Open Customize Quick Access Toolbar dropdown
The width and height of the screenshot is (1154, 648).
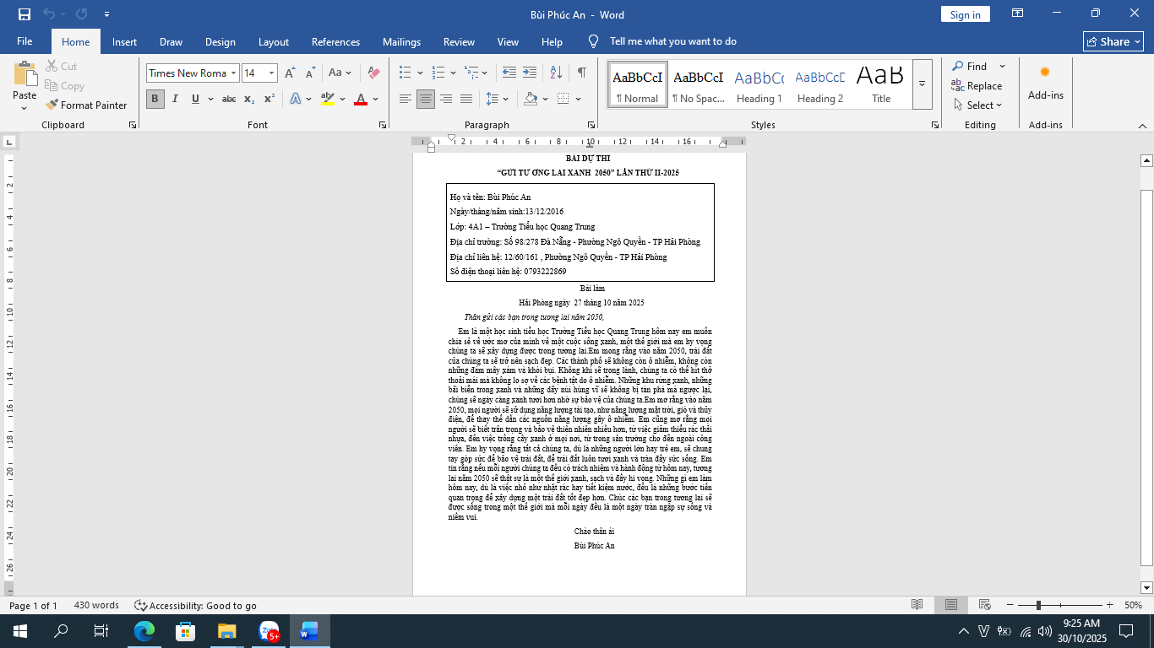(x=106, y=14)
